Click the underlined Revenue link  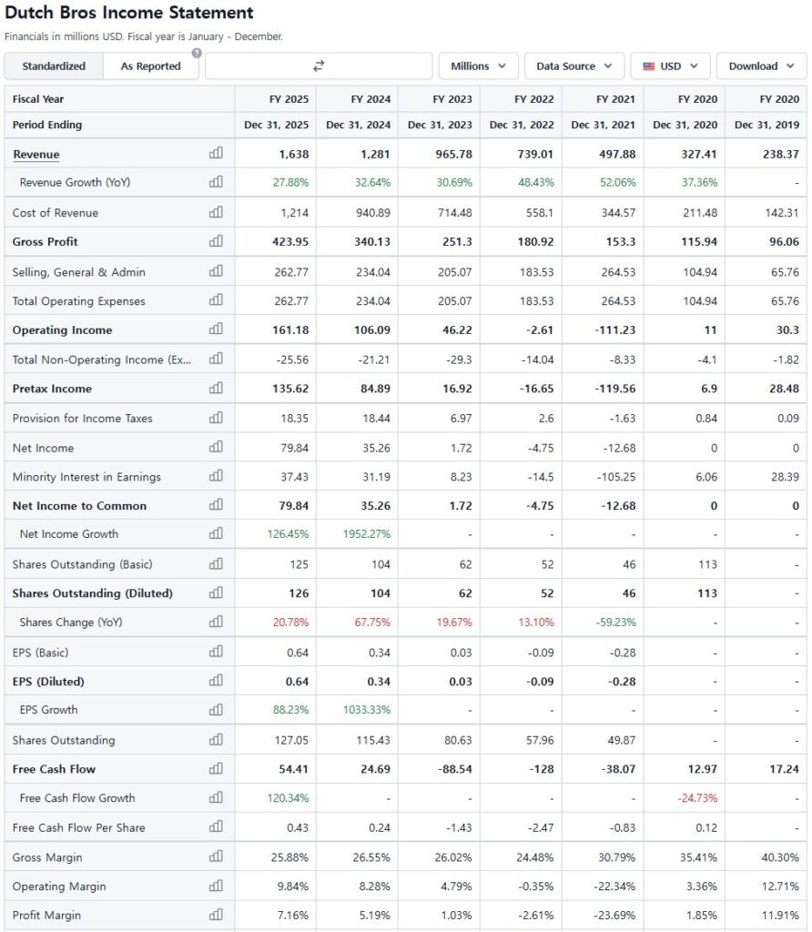coord(36,155)
